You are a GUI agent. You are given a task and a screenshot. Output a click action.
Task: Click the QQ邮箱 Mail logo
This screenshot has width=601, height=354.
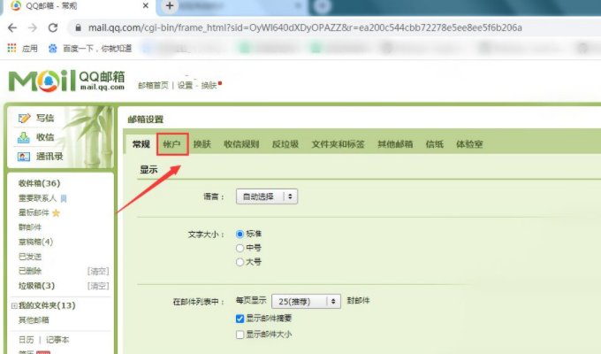[66, 81]
